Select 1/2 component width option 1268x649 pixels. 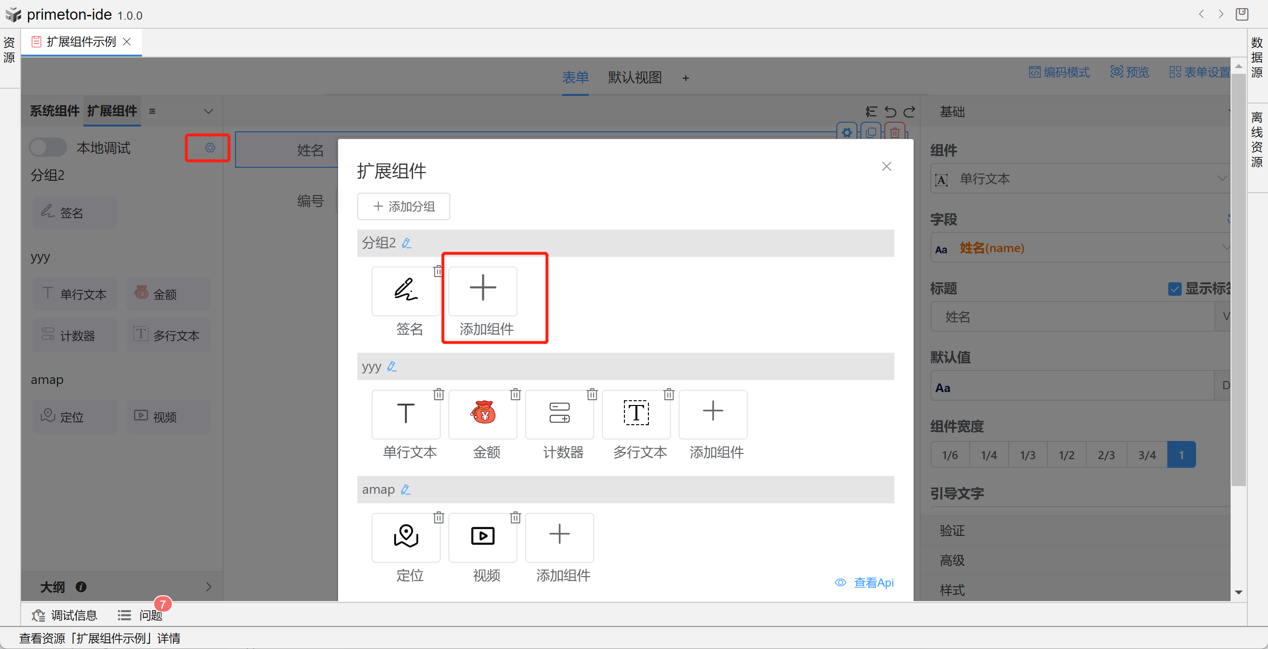point(1066,455)
